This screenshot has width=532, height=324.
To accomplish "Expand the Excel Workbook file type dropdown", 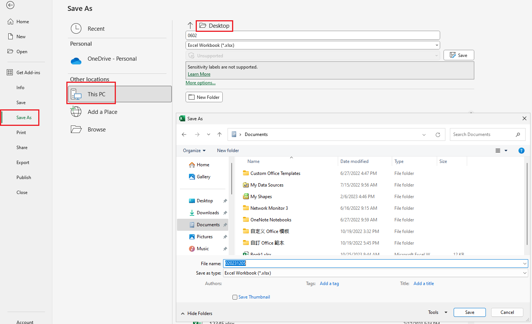I will (x=436, y=45).
